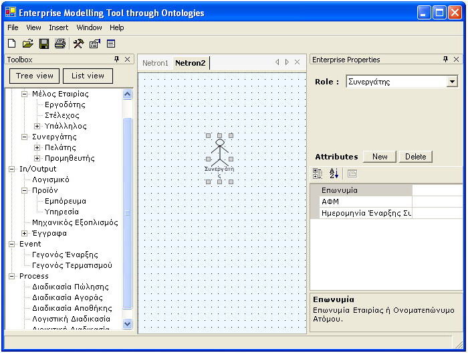Image resolution: width=468 pixels, height=353 pixels.
Task: Collapse the Μέλος Εταιρίας node
Action: point(25,94)
